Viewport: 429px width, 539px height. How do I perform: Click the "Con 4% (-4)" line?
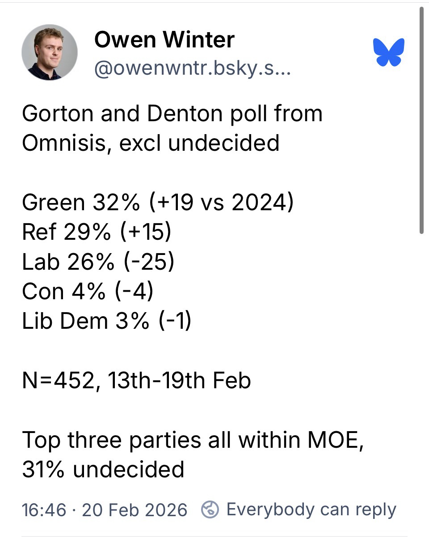tap(88, 291)
